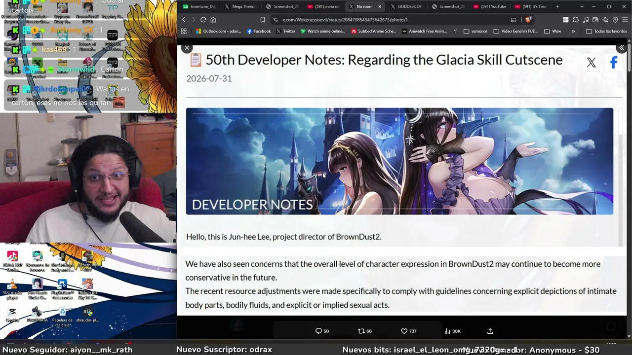Open the apps grid in bookmarks bar
This screenshot has height=355, width=632.
(x=184, y=31)
